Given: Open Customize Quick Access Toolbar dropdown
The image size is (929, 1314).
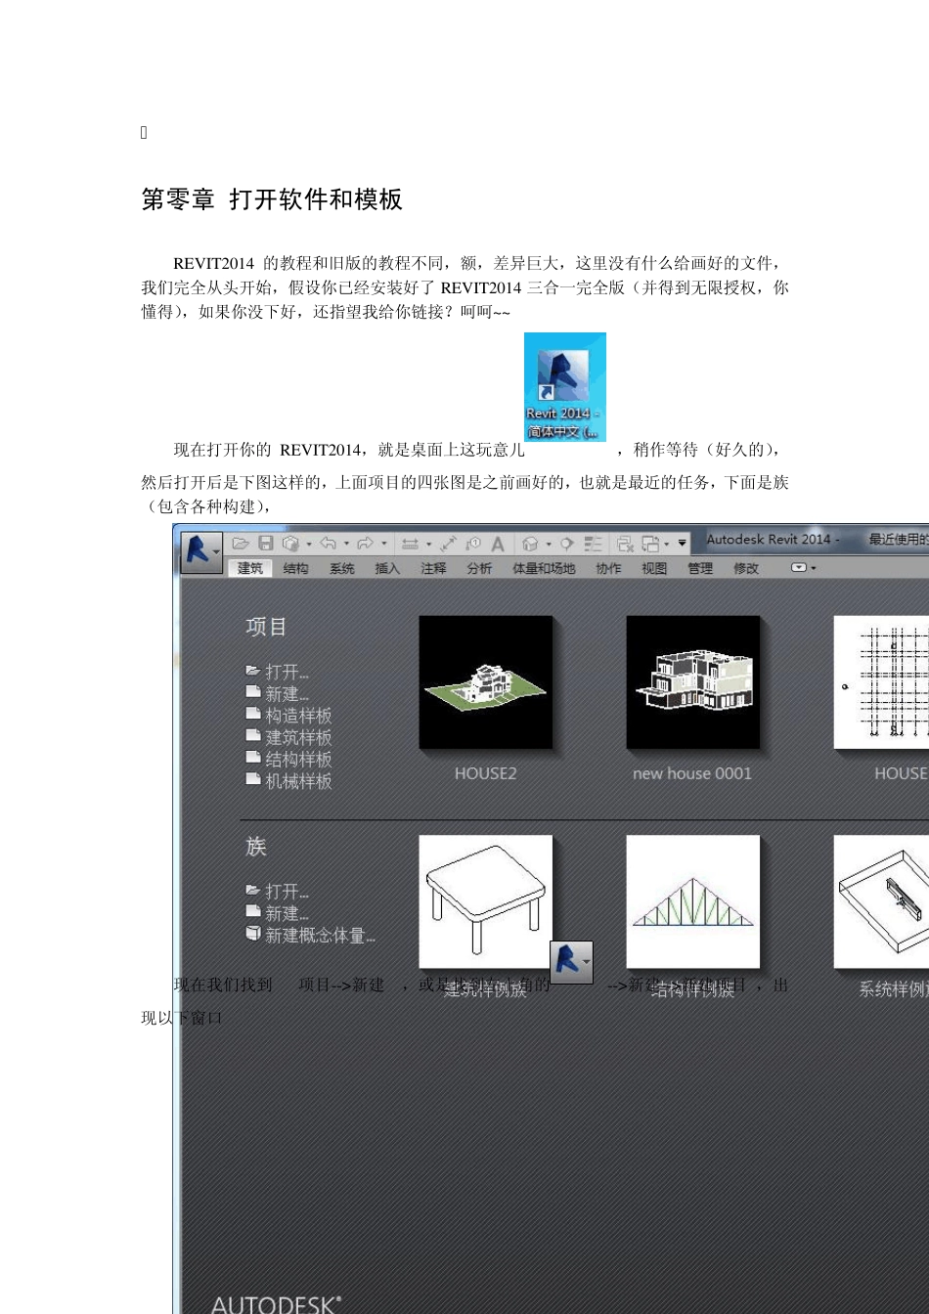Looking at the screenshot, I should pos(683,545).
